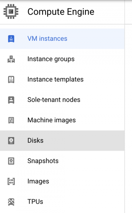Click the TPUs icon

point(11,202)
